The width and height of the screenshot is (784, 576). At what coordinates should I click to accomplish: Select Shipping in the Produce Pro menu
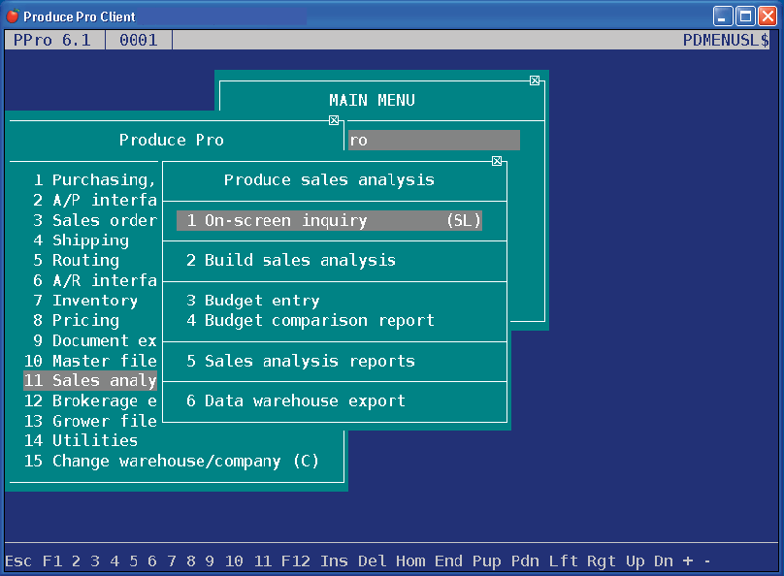[x=81, y=240]
